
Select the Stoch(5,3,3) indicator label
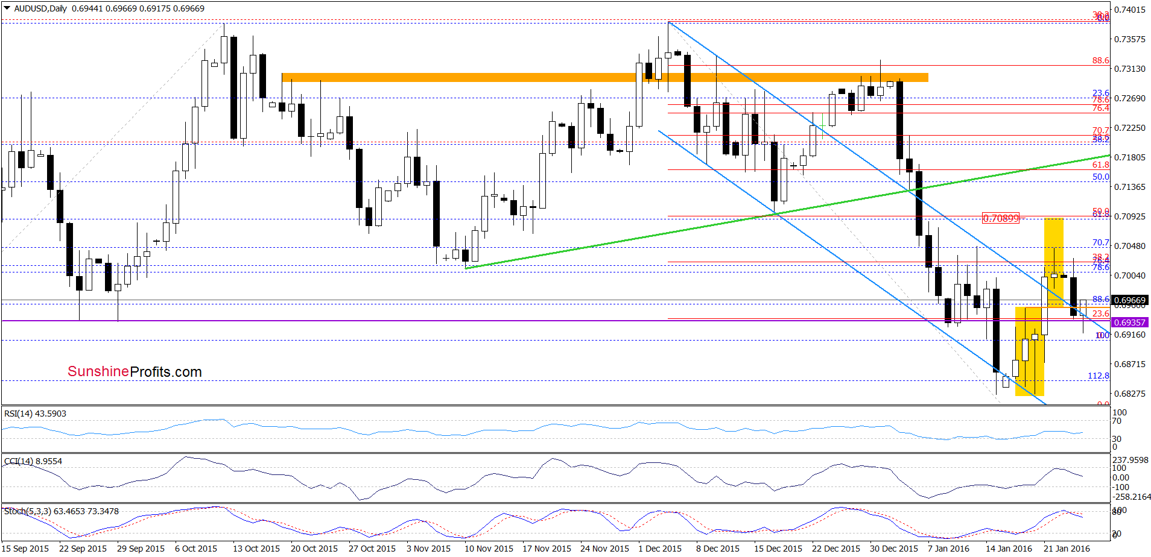[x=62, y=511]
